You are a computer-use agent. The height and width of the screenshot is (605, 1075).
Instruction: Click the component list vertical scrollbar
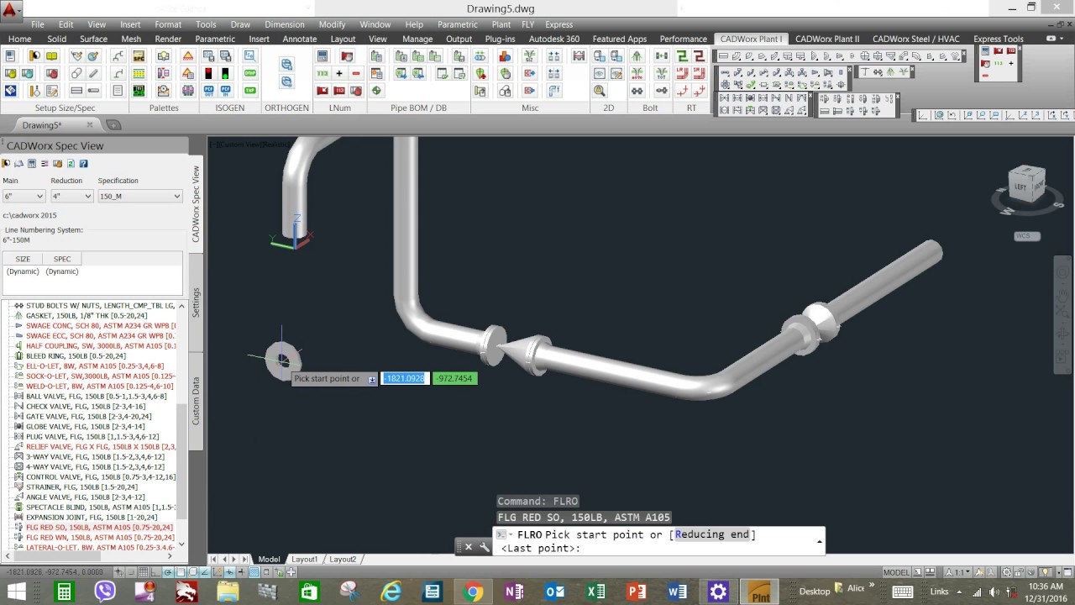(181, 425)
